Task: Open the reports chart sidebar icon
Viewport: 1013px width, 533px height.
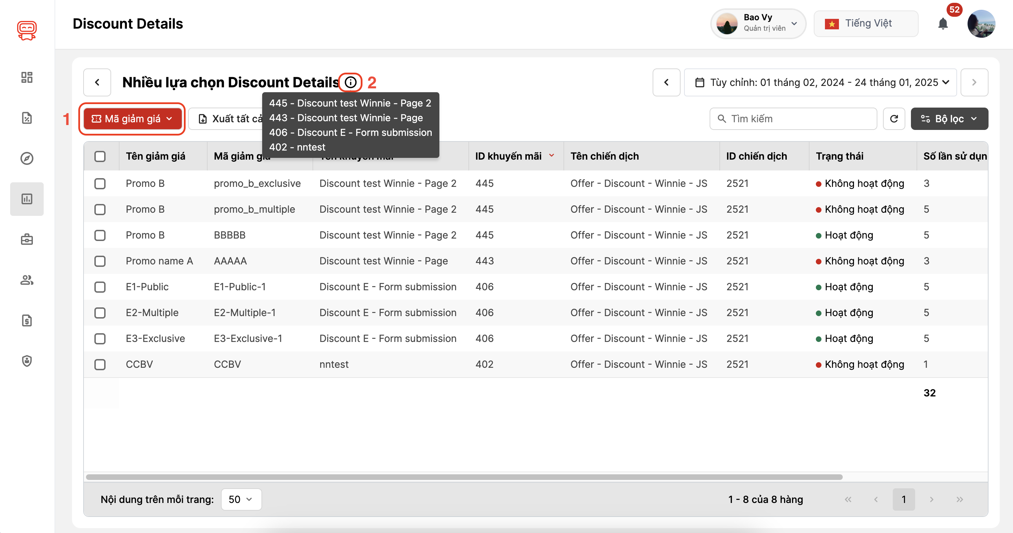Action: coord(27,199)
